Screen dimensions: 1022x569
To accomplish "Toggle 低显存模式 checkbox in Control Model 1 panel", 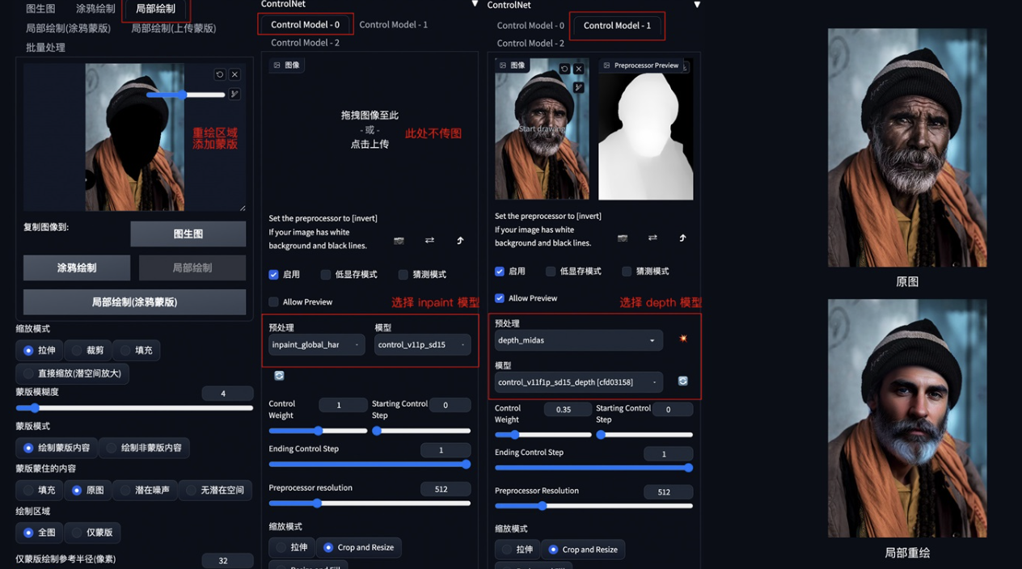I will (551, 272).
